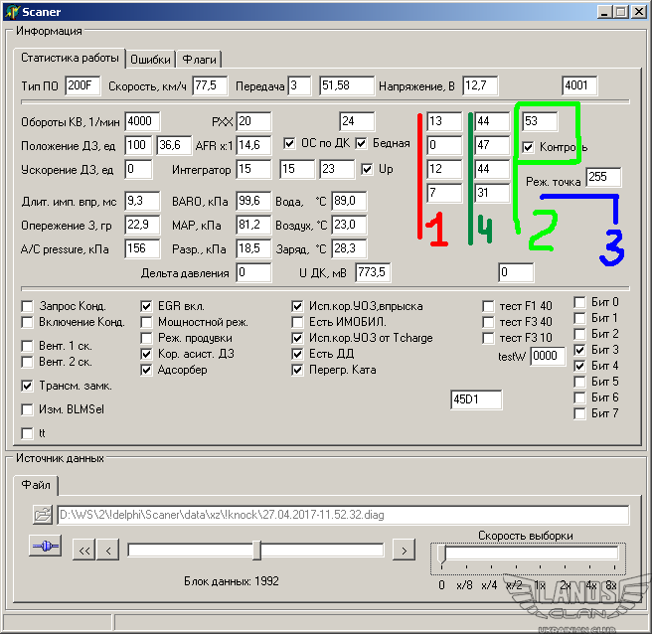Screen dimensions: 652x634
Task: Enable the тест F1 40 checkbox
Action: 488,307
